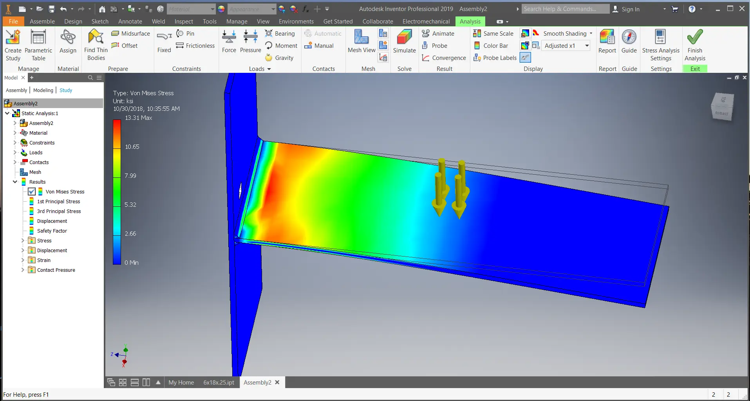Expand the Material tree node
This screenshot has width=750, height=401.
tap(15, 133)
